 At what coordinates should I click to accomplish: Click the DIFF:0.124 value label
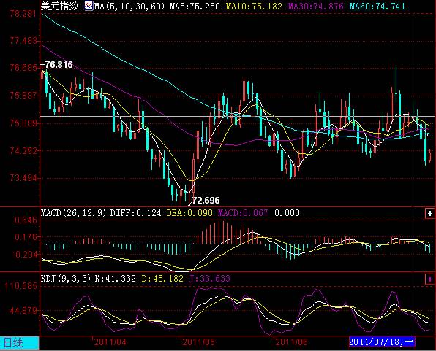point(135,213)
